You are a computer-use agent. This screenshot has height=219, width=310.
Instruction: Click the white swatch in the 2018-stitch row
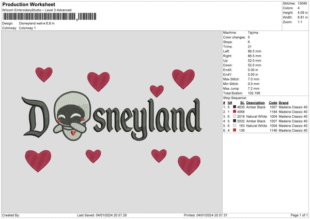(235, 116)
